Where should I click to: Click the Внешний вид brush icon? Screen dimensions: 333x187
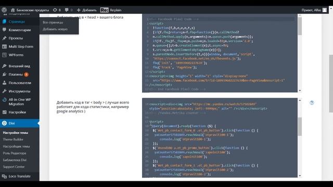pos(4,66)
